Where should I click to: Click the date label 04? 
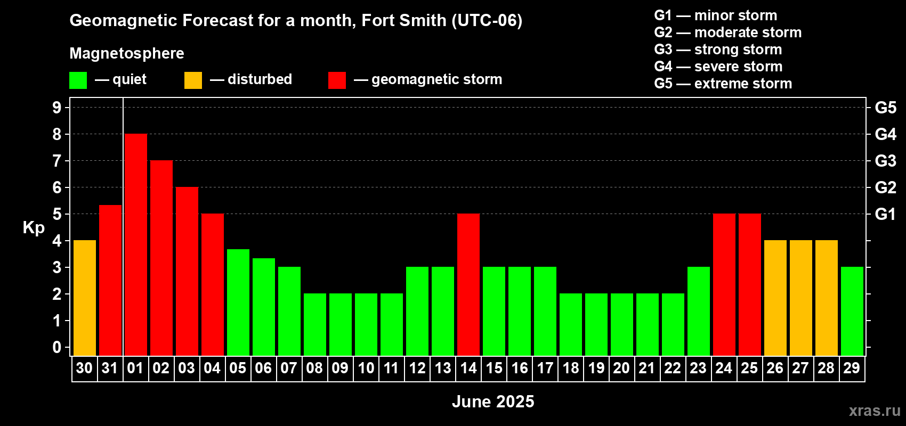tap(212, 368)
